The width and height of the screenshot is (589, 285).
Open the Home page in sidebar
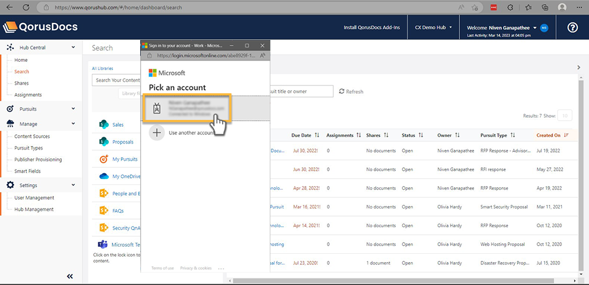tap(21, 60)
